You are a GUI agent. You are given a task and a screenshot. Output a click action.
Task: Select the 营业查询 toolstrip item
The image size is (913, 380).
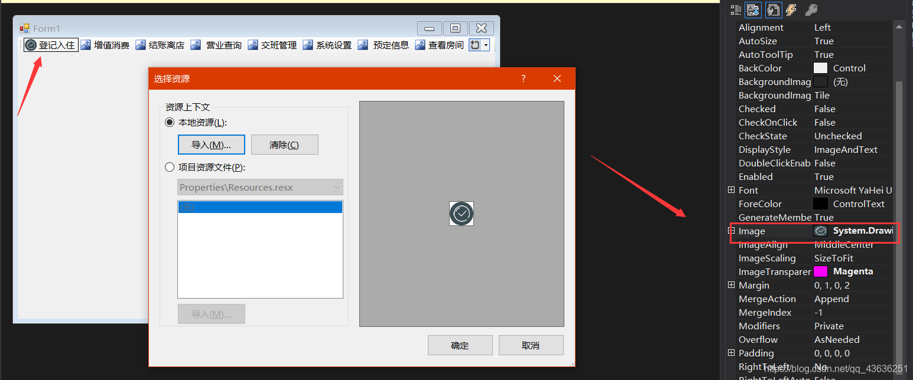(x=216, y=45)
